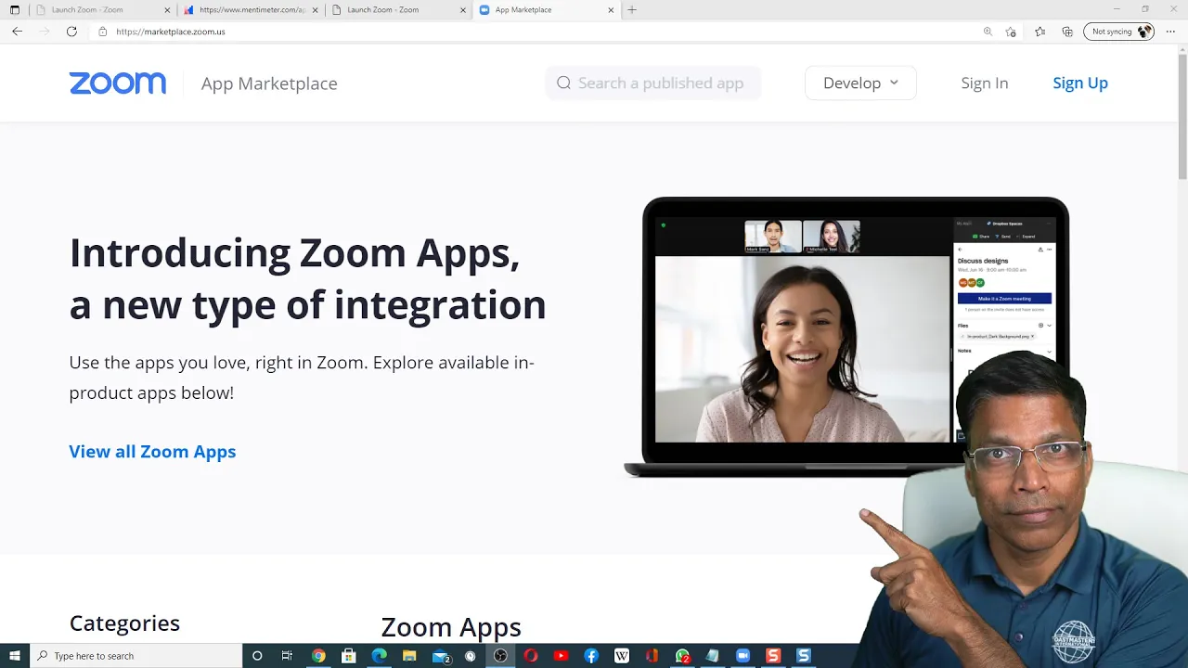Click the Sign In link
This screenshot has height=668, width=1188.
(985, 83)
